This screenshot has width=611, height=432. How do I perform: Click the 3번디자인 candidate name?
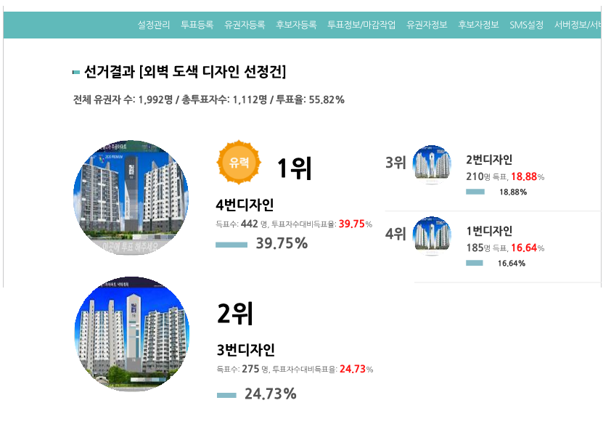tap(245, 350)
